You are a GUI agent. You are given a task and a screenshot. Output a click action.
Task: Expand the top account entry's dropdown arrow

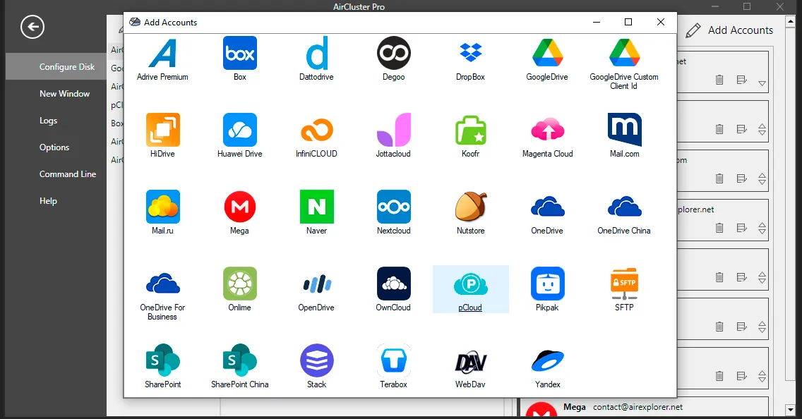click(x=762, y=83)
